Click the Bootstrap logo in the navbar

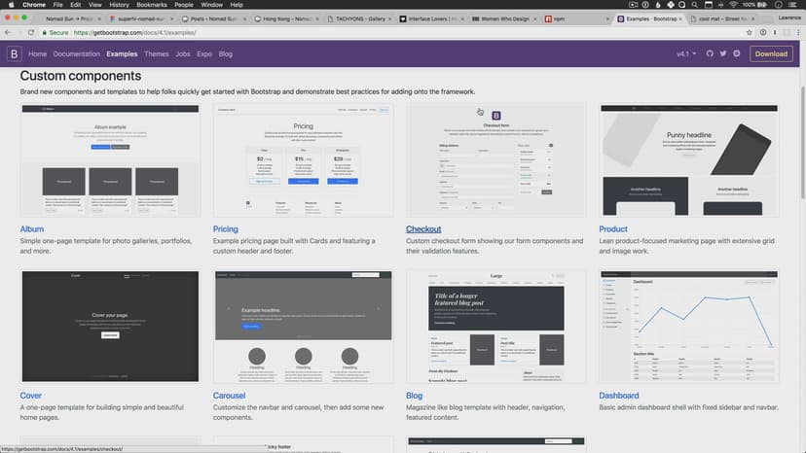(15, 53)
